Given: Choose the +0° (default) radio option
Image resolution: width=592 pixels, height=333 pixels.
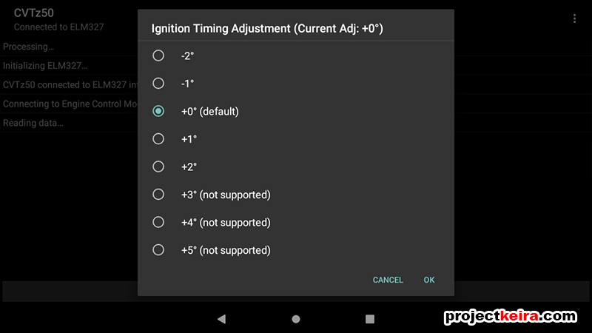Looking at the screenshot, I should pyautogui.click(x=158, y=111).
